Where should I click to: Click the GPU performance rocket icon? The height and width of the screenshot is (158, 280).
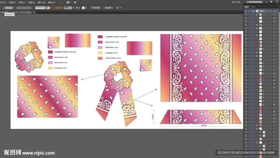[x=75, y=2]
